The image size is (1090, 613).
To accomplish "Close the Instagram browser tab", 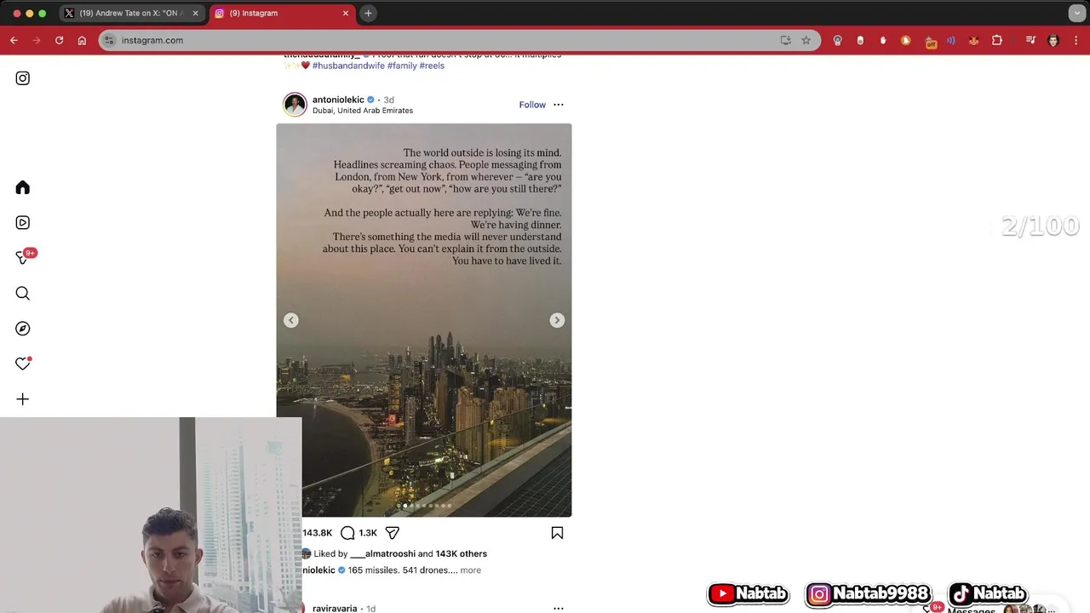I will [x=345, y=14].
